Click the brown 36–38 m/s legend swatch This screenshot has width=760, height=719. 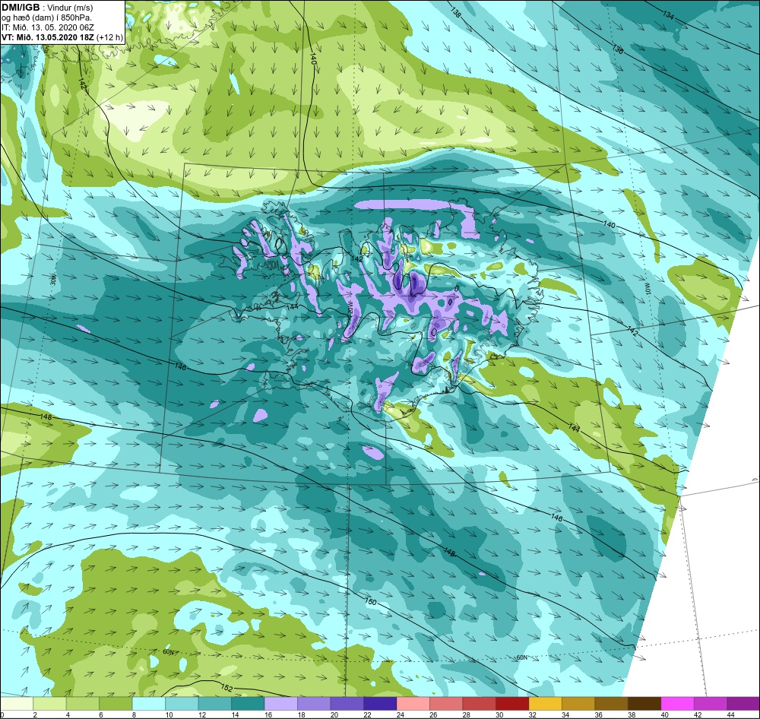612,704
